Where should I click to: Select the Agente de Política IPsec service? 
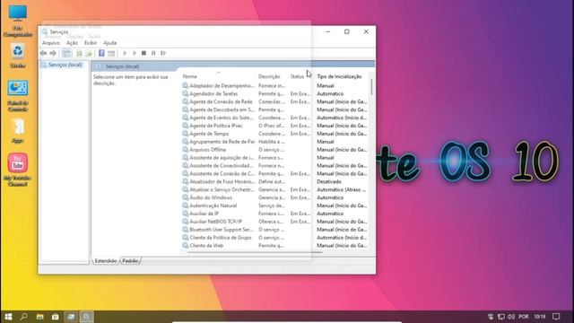pyautogui.click(x=216, y=126)
